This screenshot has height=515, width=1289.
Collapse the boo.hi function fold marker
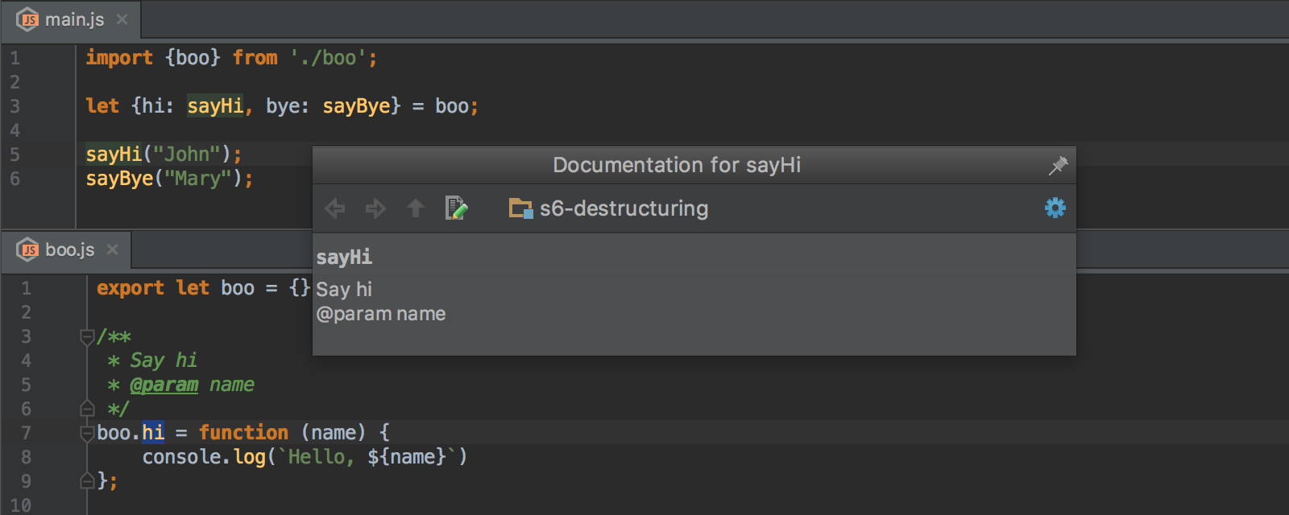click(x=87, y=433)
